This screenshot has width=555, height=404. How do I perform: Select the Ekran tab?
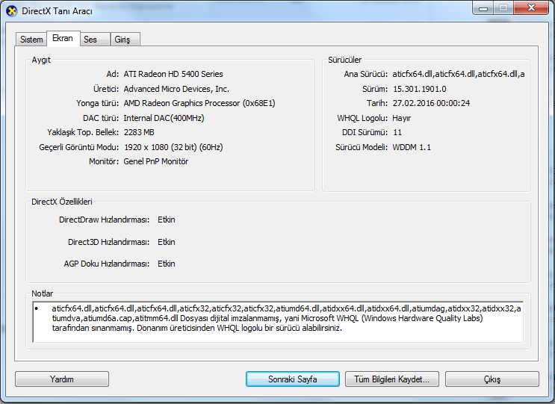pyautogui.click(x=63, y=38)
